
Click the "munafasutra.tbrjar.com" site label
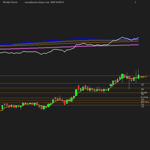click(37, 2)
